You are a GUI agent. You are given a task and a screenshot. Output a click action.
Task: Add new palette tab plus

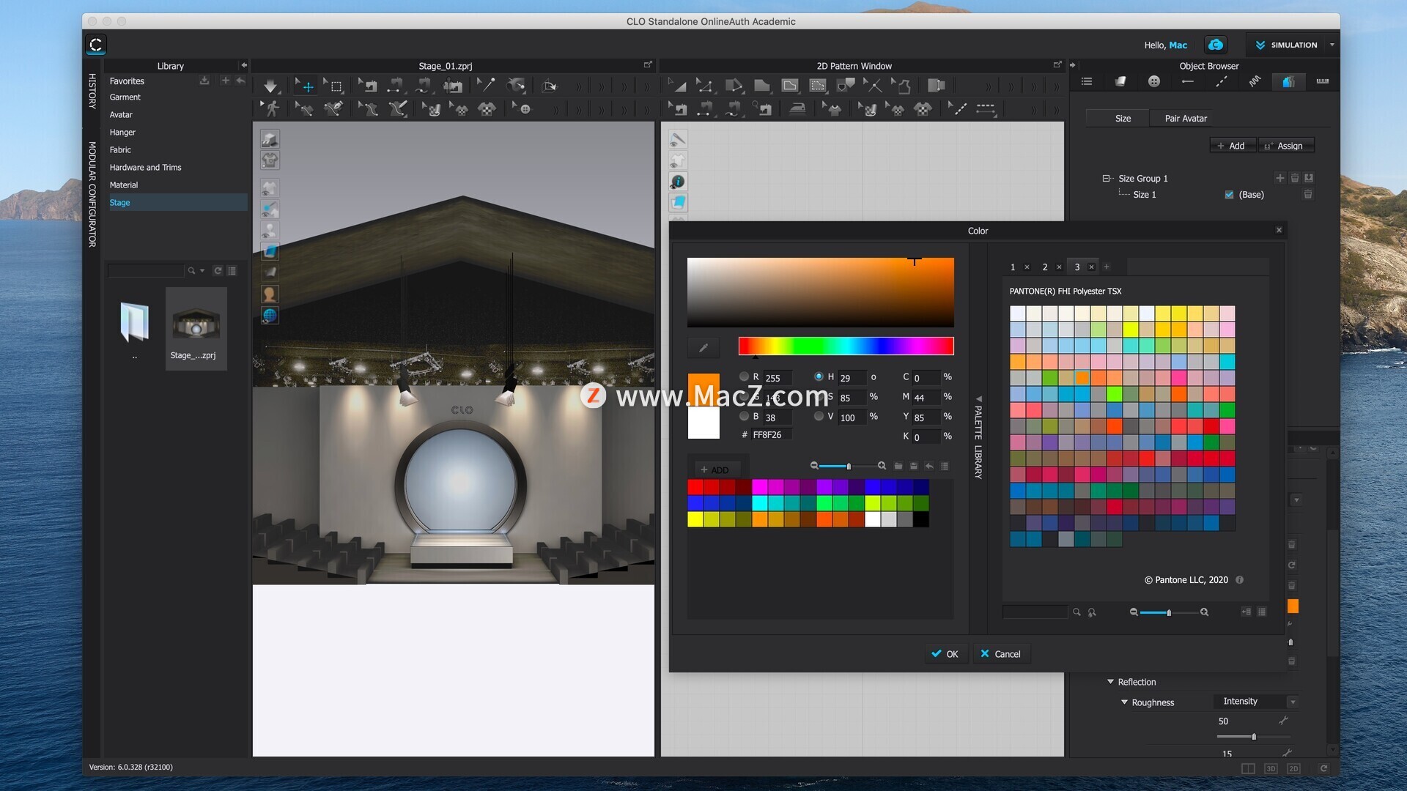pos(1107,267)
